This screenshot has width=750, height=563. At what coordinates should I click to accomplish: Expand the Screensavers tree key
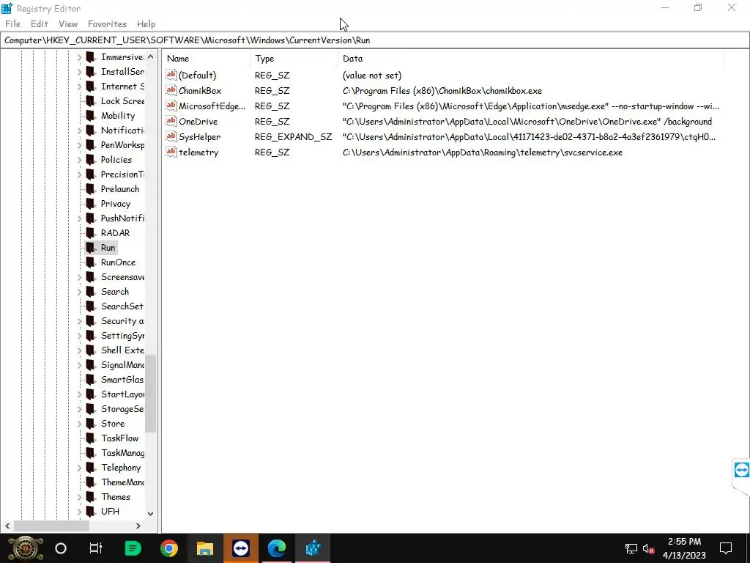pyautogui.click(x=79, y=277)
